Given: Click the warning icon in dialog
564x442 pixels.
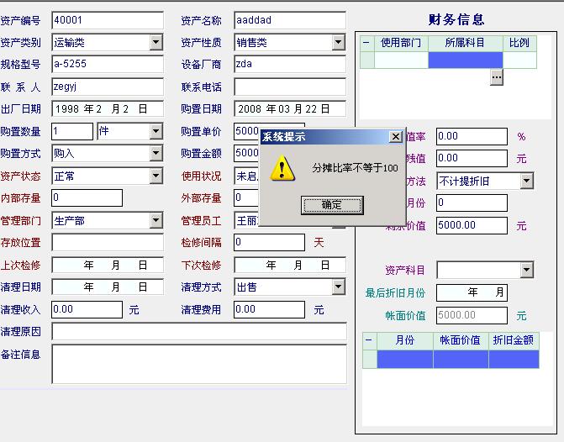Looking at the screenshot, I should click(283, 169).
